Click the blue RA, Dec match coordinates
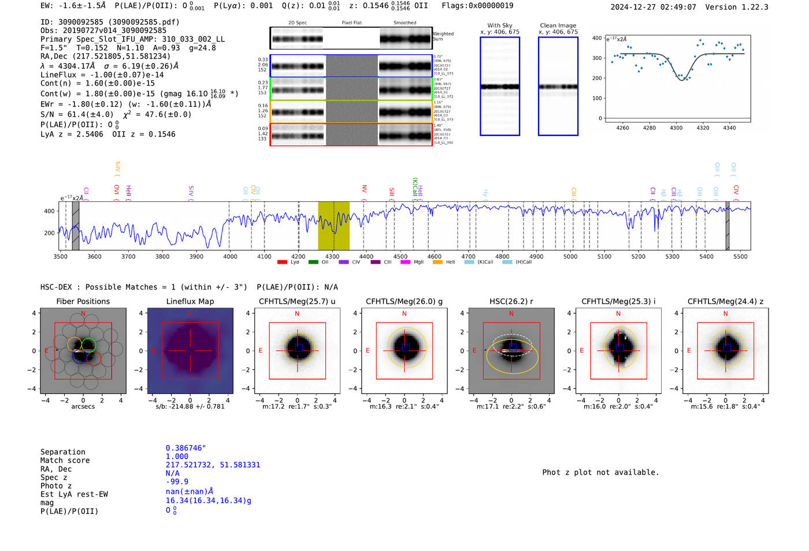 click(x=213, y=465)
